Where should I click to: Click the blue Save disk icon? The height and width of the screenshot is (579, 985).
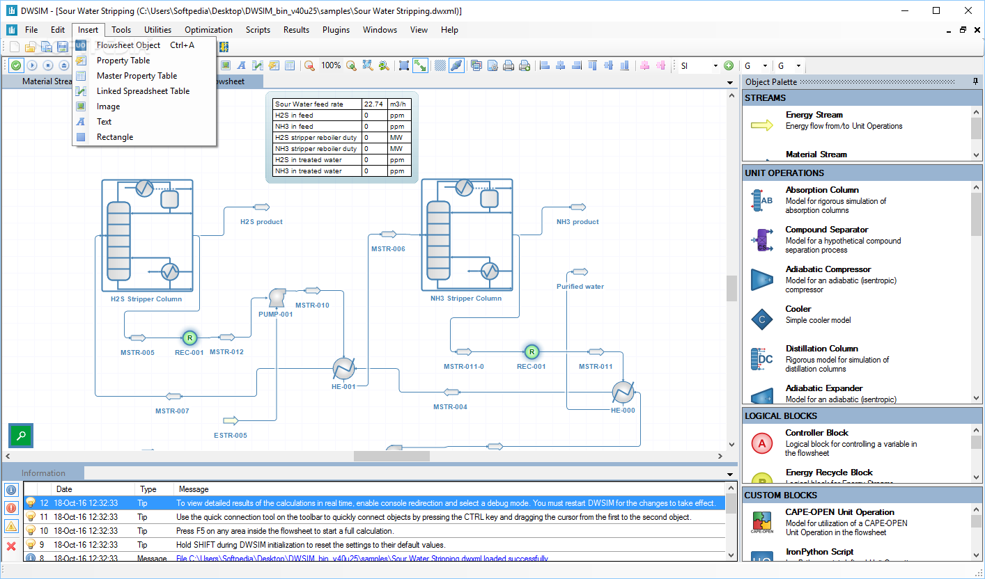click(x=62, y=47)
